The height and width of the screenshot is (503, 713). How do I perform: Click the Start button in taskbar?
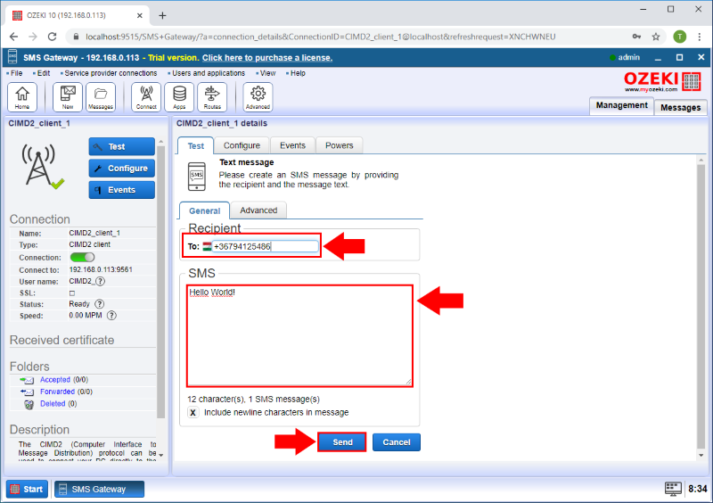click(x=28, y=489)
